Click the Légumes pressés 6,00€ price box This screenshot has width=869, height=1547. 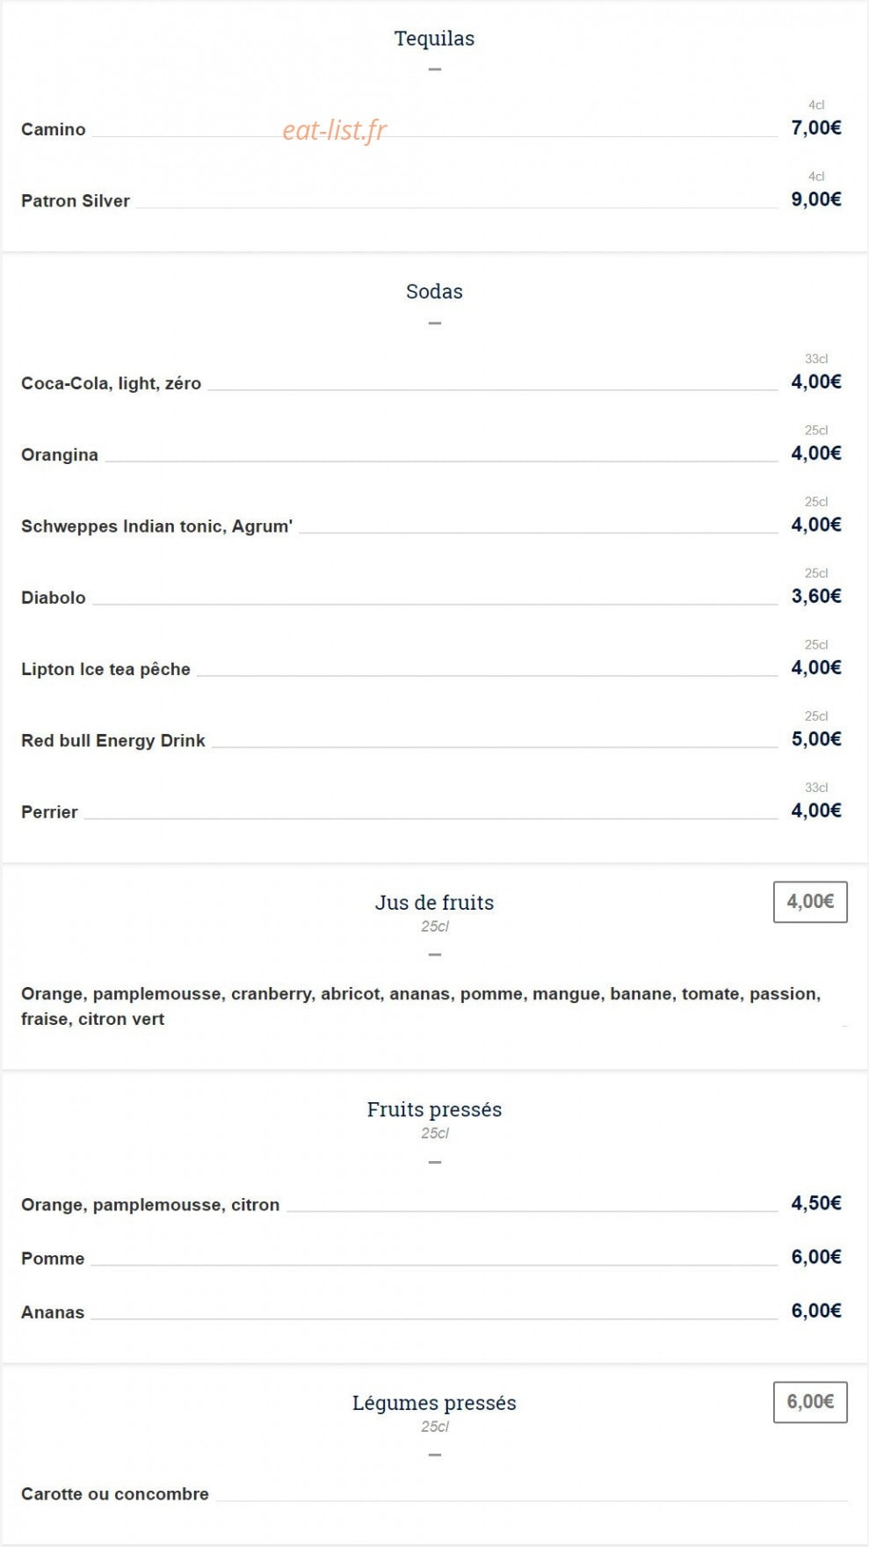pyautogui.click(x=810, y=1402)
